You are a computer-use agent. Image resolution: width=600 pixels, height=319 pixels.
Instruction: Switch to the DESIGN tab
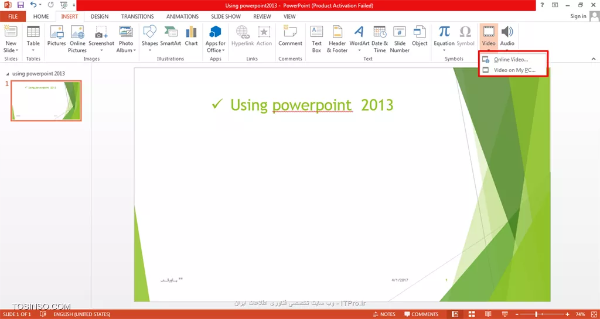tap(100, 16)
